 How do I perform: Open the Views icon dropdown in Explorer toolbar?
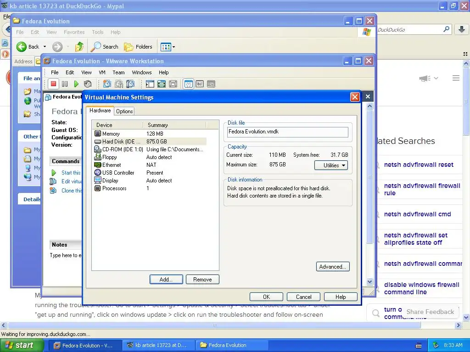[168, 47]
